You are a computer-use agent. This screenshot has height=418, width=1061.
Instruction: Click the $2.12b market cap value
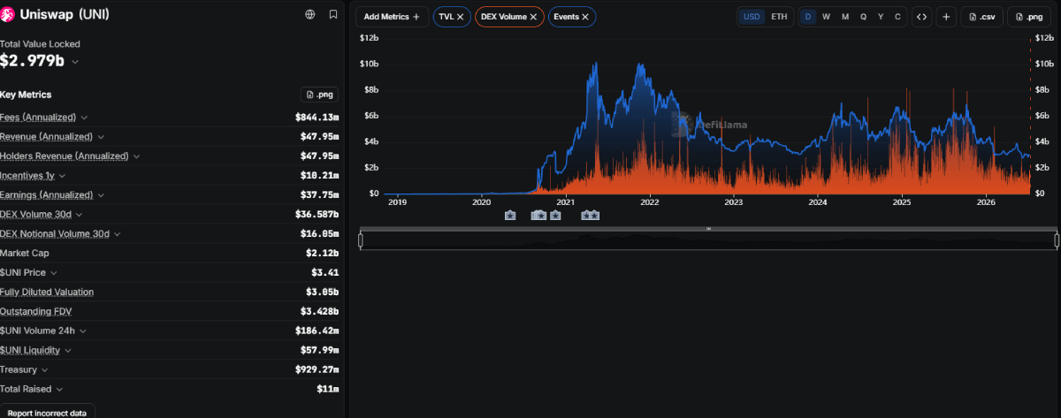[323, 254]
